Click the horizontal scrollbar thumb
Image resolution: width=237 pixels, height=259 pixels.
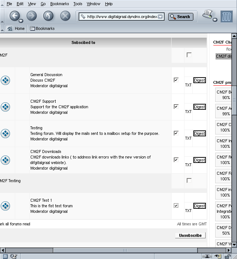tap(125, 250)
